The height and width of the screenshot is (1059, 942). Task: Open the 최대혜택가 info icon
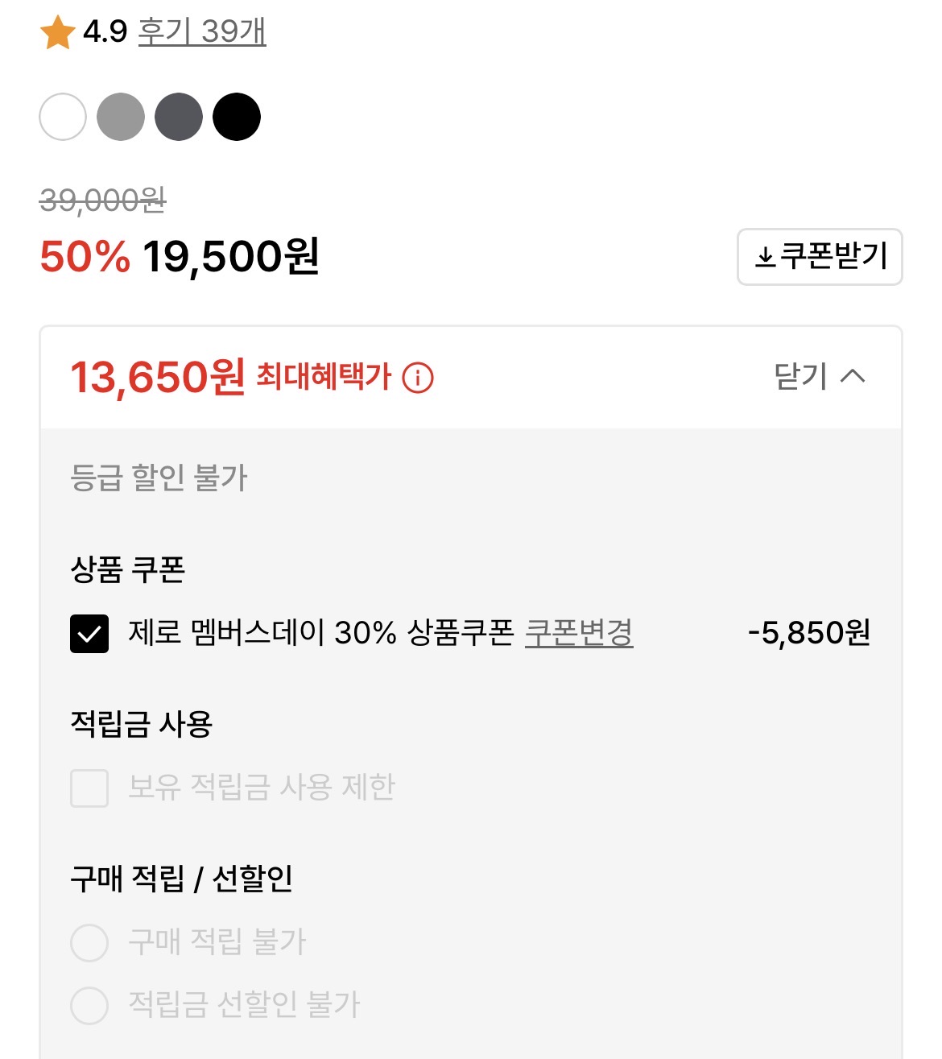pyautogui.click(x=418, y=377)
